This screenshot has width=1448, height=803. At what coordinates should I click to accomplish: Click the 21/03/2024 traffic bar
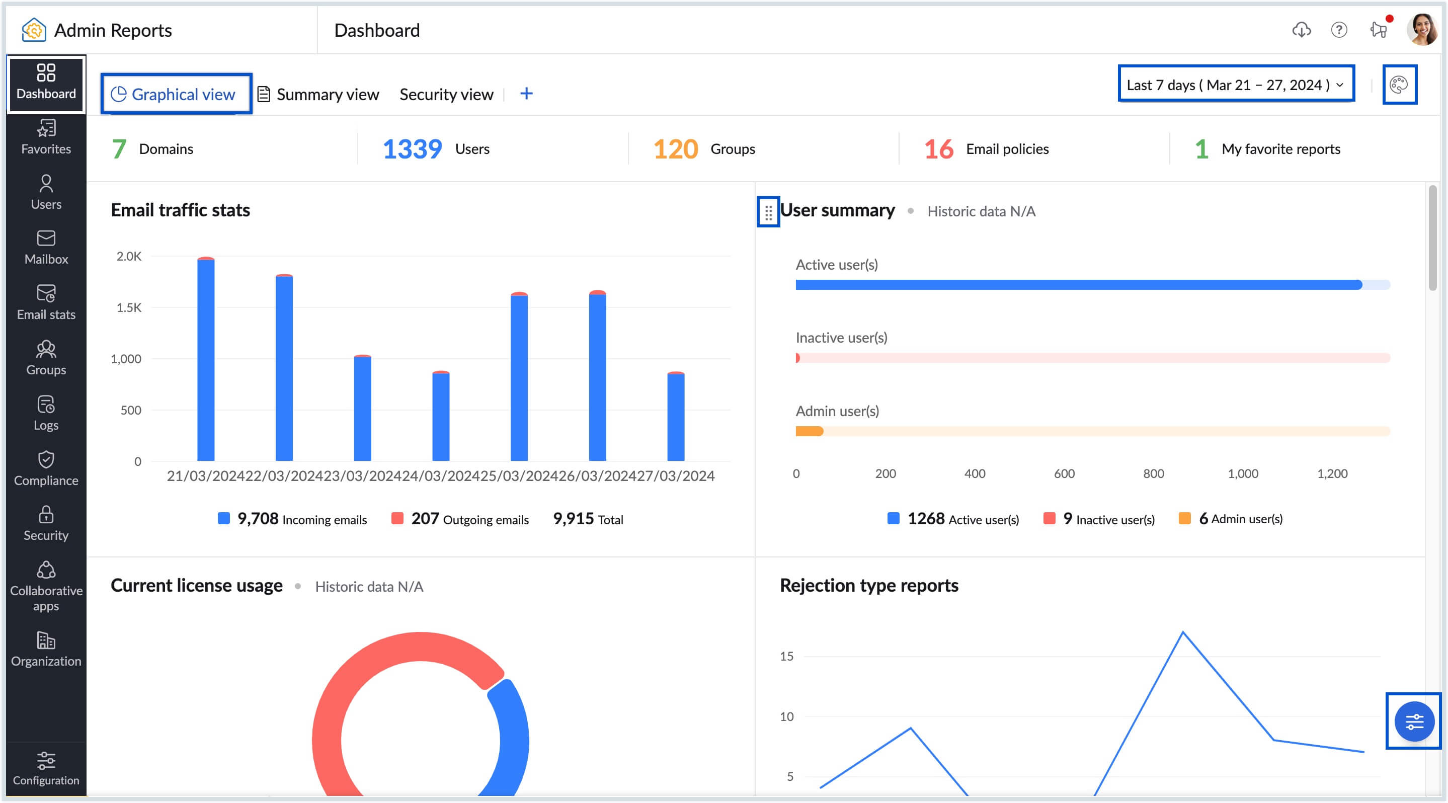(206, 359)
